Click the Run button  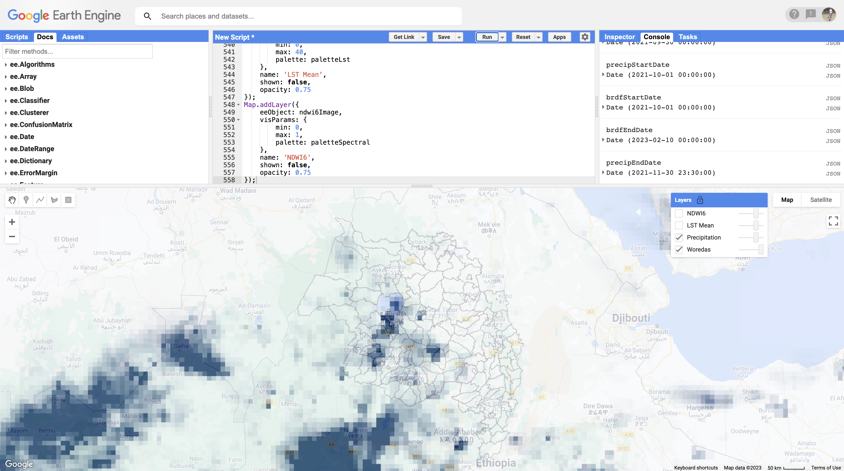(x=487, y=37)
